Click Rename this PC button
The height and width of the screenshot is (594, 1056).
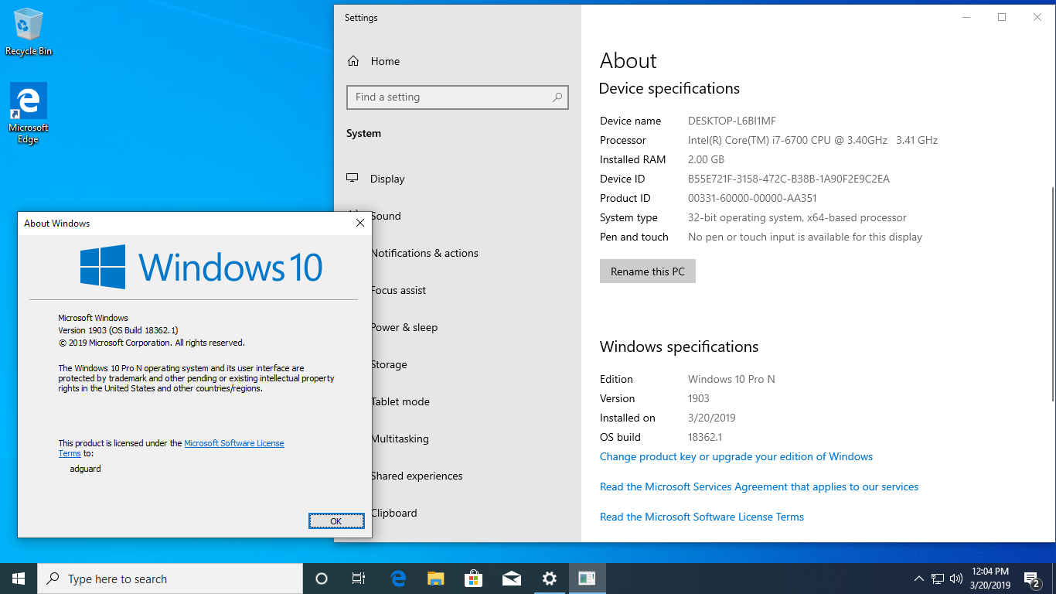(x=648, y=271)
